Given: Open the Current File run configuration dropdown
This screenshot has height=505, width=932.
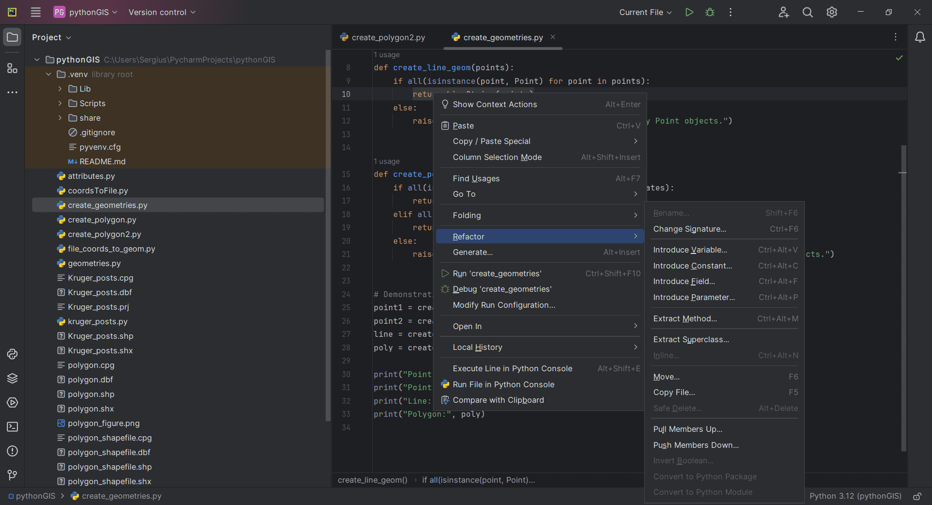Looking at the screenshot, I should tap(645, 12).
